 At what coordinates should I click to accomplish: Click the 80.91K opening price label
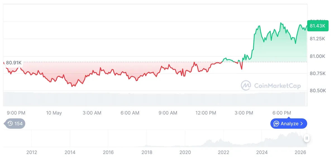[14, 63]
